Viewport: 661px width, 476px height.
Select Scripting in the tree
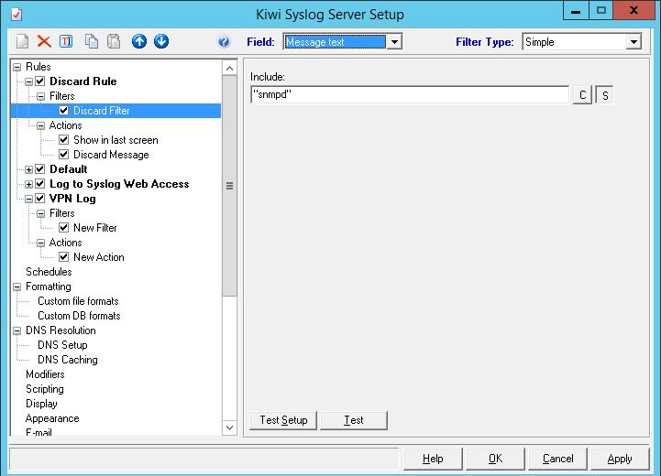coord(45,389)
